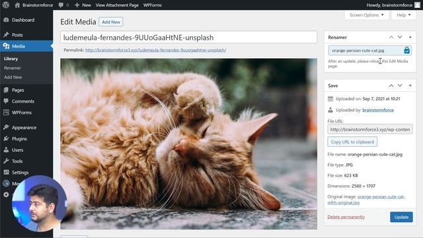Click the WordPress logo icon
This screenshot has height=238, width=423.
pos(6,5)
